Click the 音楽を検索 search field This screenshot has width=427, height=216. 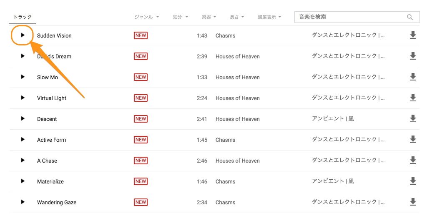tap(350, 17)
